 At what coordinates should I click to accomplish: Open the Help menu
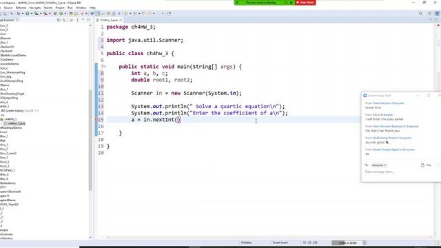pyautogui.click(x=92, y=8)
